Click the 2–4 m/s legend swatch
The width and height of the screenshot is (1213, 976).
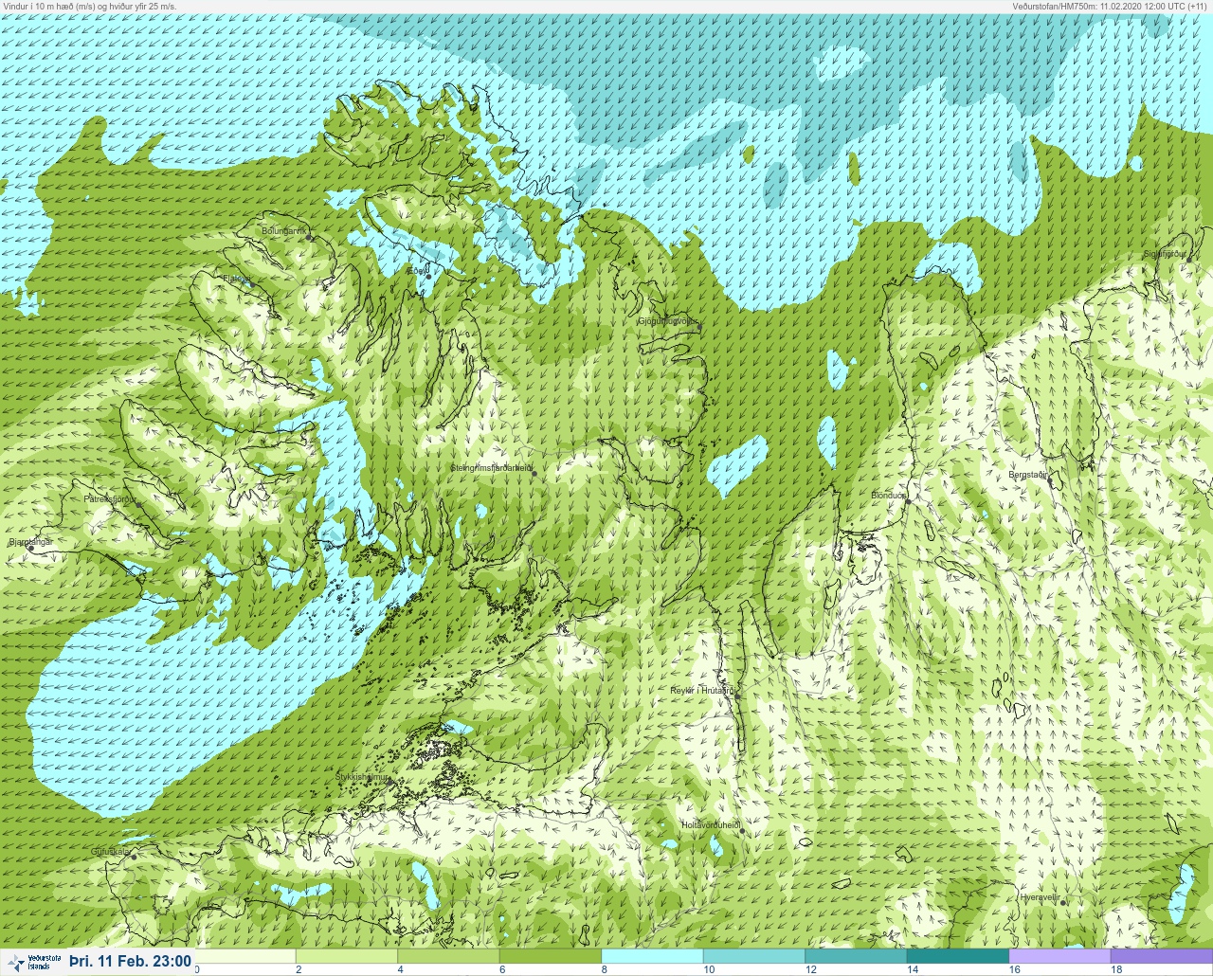pyautogui.click(x=347, y=956)
